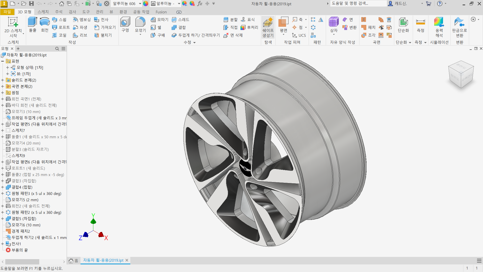
Task: Expand the 솔리드 본체(2) folder
Action: [x=3, y=80]
